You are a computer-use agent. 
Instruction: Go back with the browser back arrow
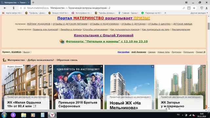(5, 8)
